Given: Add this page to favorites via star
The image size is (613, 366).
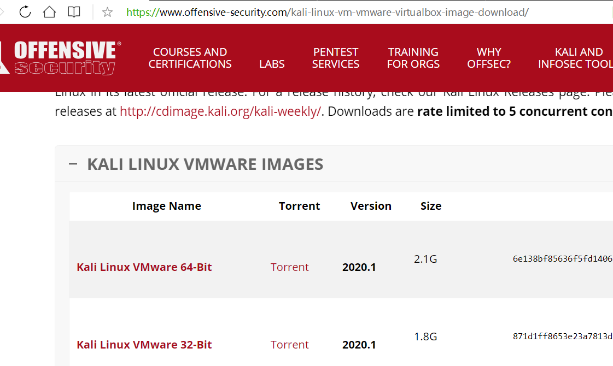Looking at the screenshot, I should point(107,11).
